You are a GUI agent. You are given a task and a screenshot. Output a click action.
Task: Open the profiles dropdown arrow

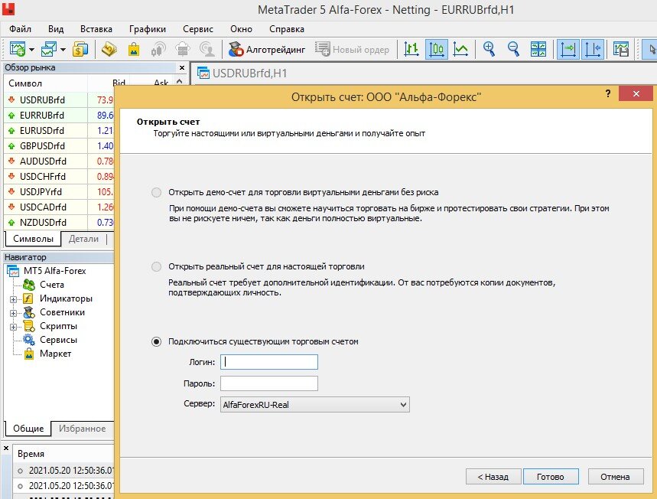[x=63, y=50]
